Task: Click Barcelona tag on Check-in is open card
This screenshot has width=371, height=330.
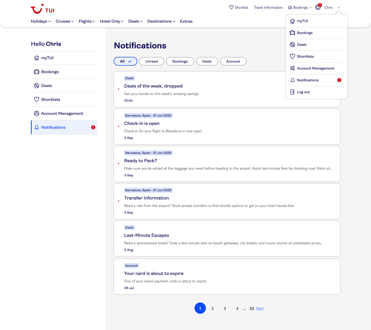Action: tap(148, 116)
